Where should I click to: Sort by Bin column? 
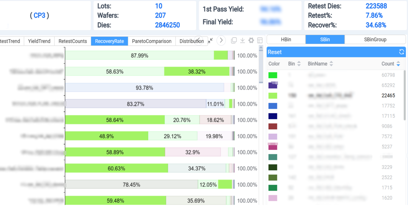299,64
